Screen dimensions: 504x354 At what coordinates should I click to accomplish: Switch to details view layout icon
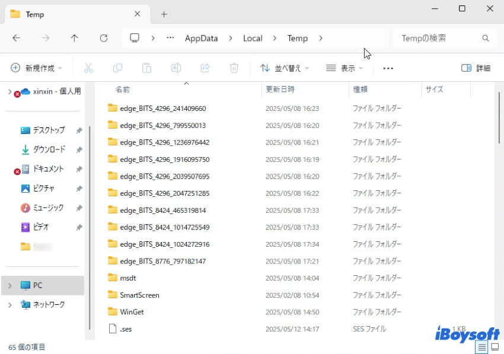click(481, 347)
